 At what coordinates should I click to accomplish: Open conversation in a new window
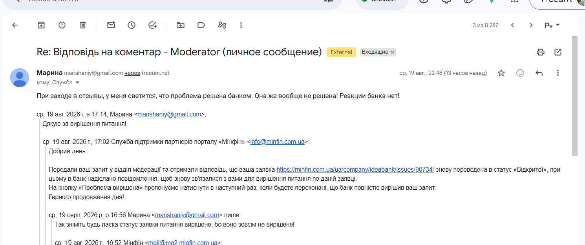(x=558, y=52)
